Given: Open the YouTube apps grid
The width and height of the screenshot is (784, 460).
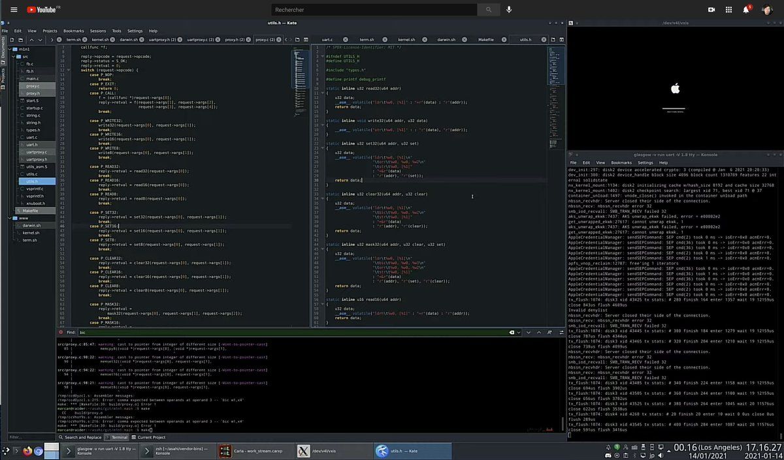Looking at the screenshot, I should pos(728,10).
